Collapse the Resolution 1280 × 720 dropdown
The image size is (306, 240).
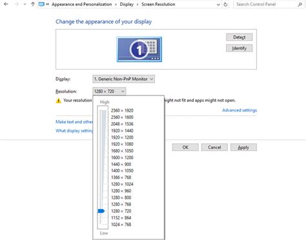[109, 91]
